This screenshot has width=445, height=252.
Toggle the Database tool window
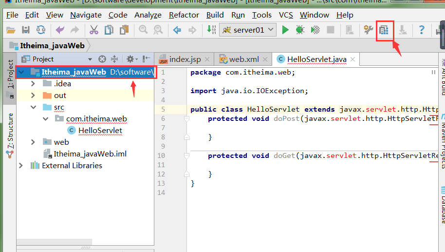443,205
